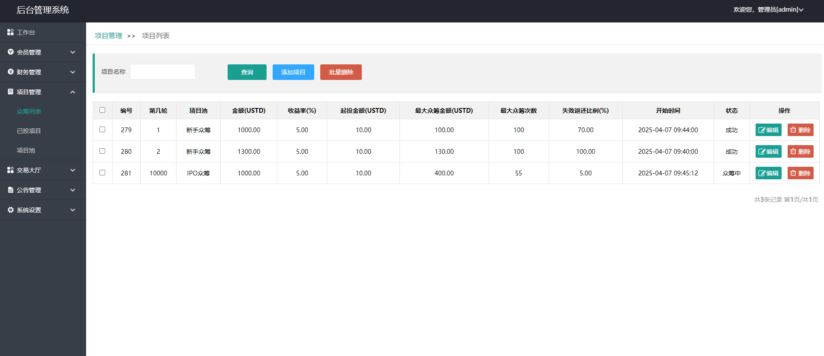824x356 pixels.
Task: Delete project row 281
Action: click(x=800, y=173)
